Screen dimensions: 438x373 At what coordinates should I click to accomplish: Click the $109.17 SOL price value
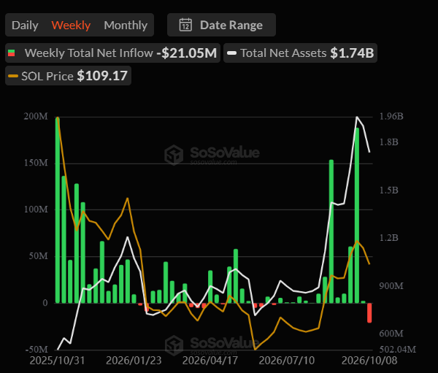[102, 76]
